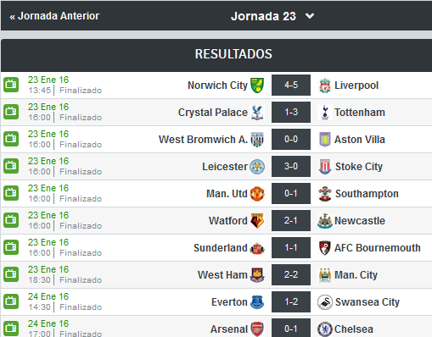The height and width of the screenshot is (337, 432).
Task: Click the RESULTADOS header
Action: [233, 54]
